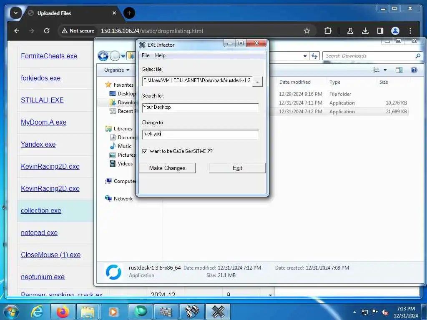
Task: Open a new browser tab with plus
Action: coord(129,13)
